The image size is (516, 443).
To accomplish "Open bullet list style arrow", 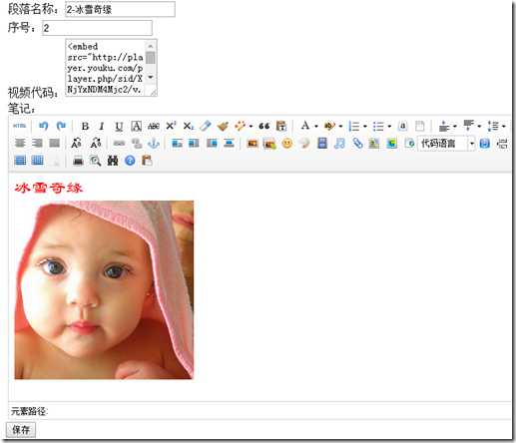I will click(x=389, y=127).
